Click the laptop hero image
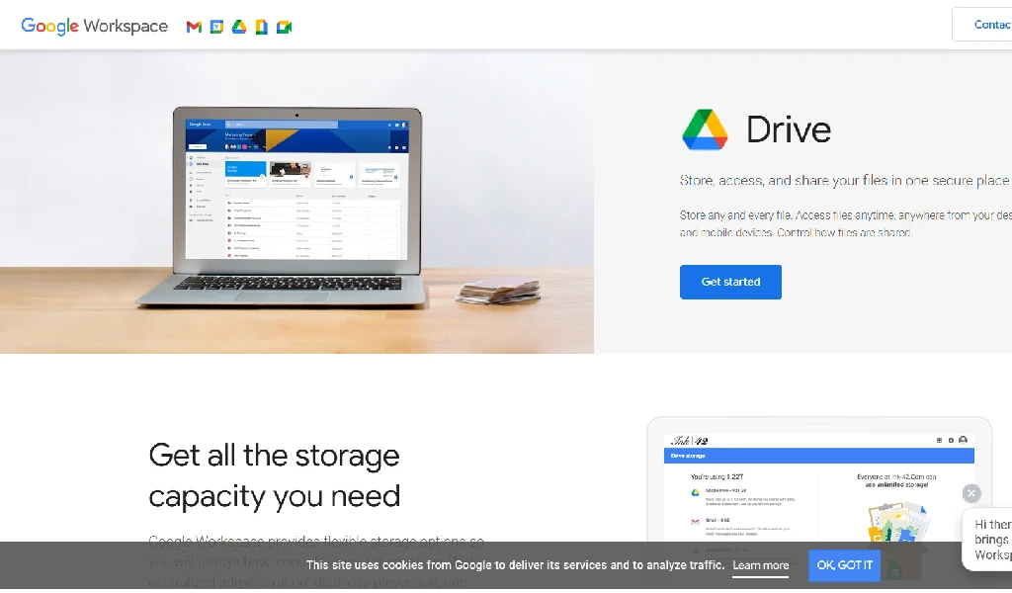The width and height of the screenshot is (1012, 593). pyautogui.click(x=296, y=202)
